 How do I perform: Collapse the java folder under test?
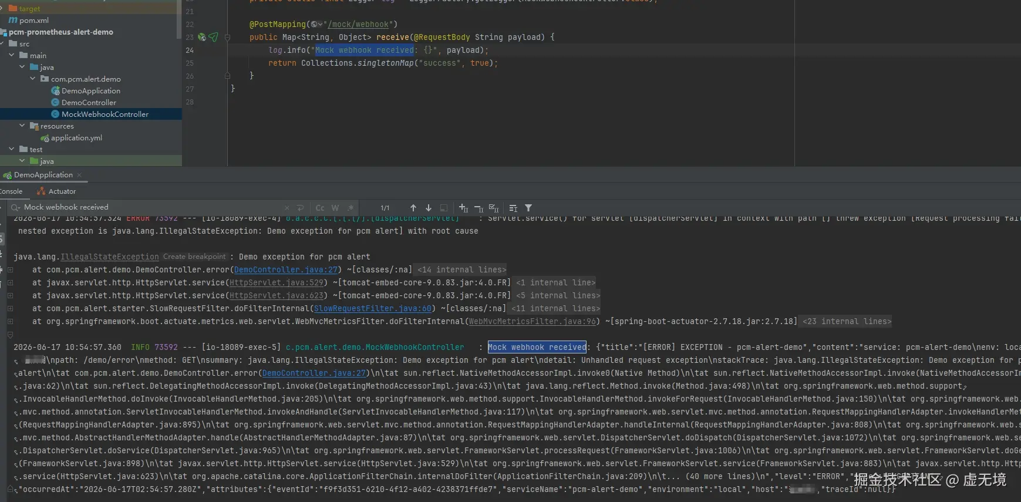(22, 161)
